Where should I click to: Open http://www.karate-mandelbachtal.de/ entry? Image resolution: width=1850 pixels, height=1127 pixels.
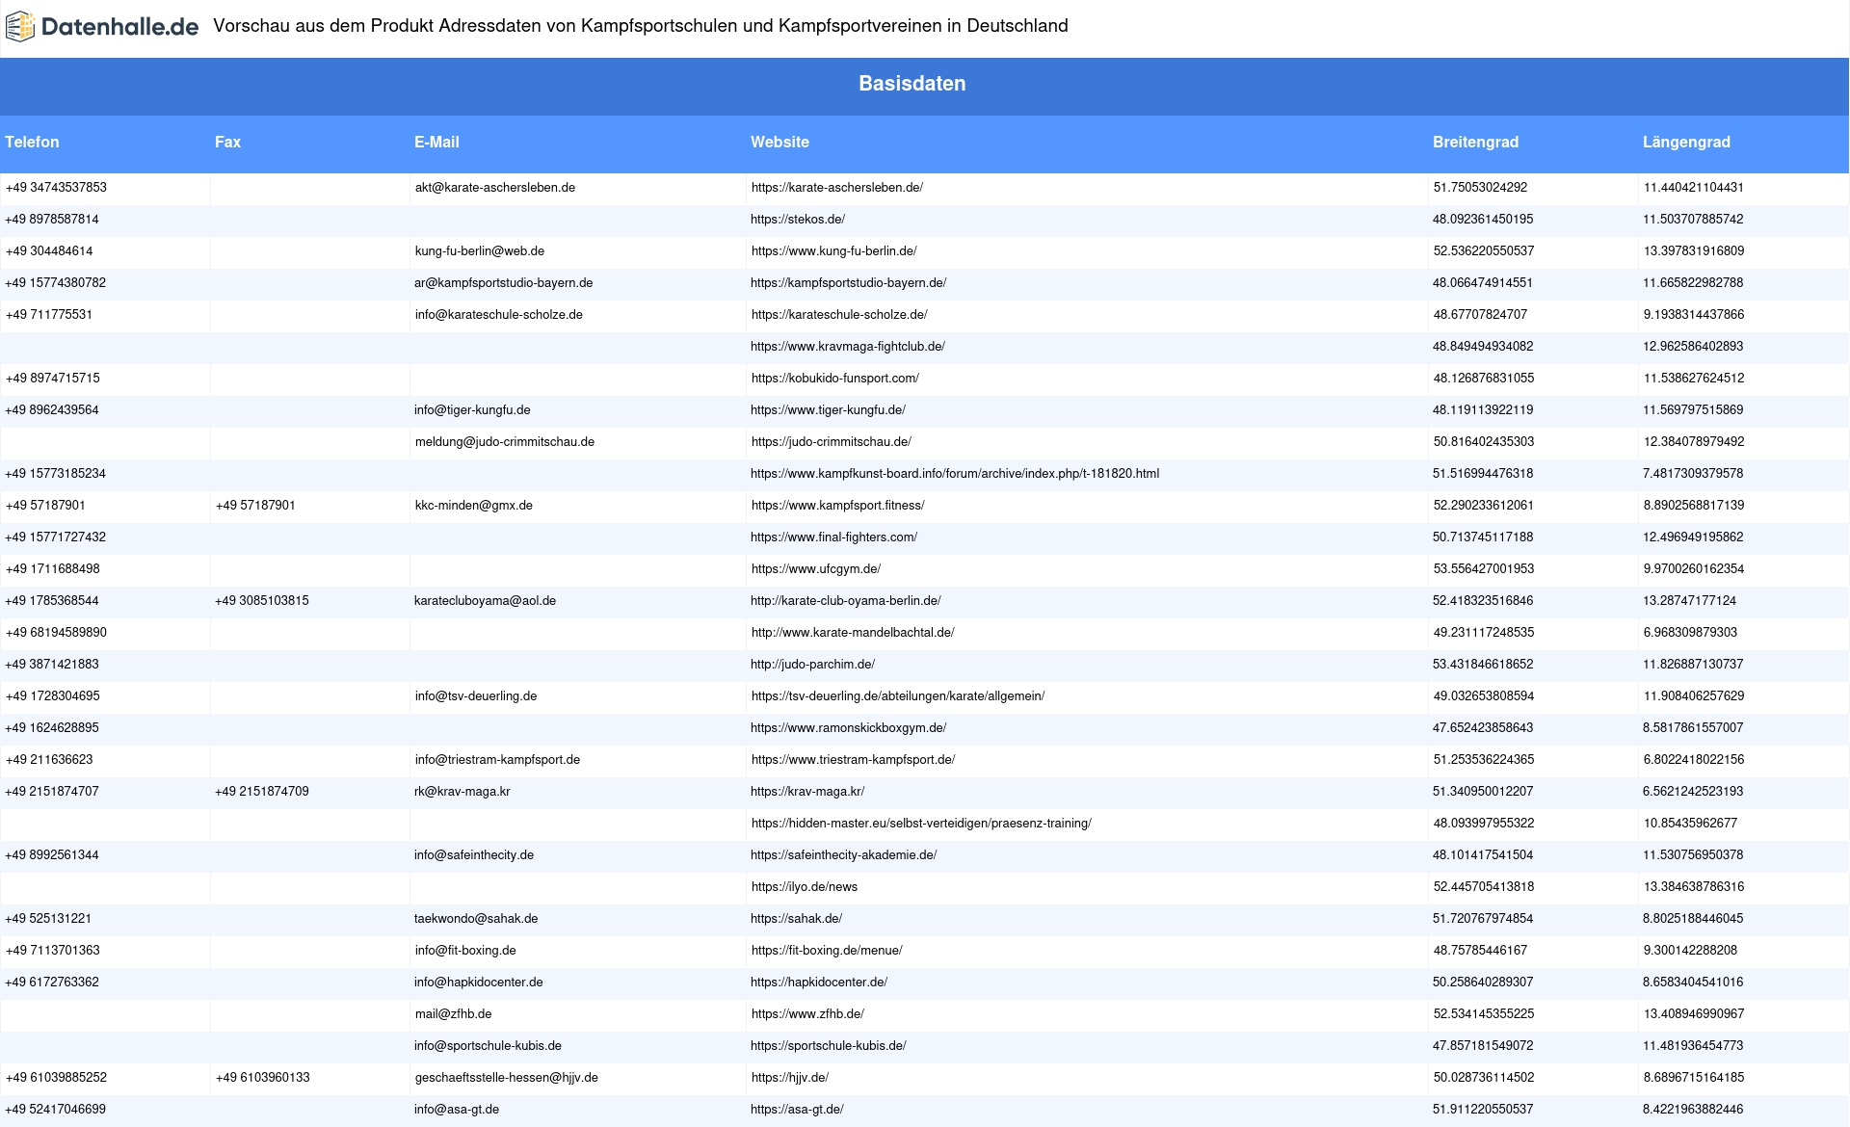[x=853, y=633]
